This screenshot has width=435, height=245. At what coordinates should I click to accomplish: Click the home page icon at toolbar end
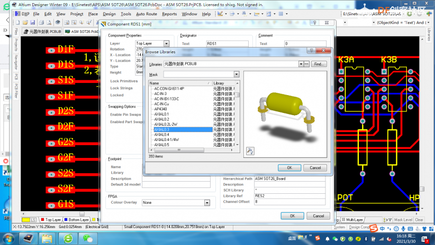tap(429, 14)
